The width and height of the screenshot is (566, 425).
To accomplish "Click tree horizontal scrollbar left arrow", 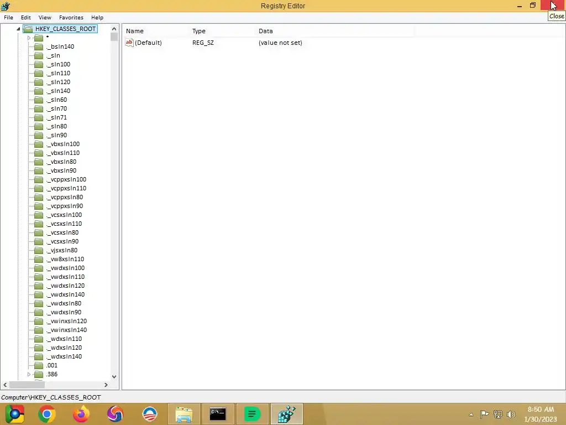I will pyautogui.click(x=5, y=385).
